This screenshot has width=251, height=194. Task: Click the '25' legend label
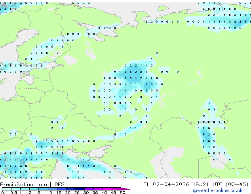77,192
